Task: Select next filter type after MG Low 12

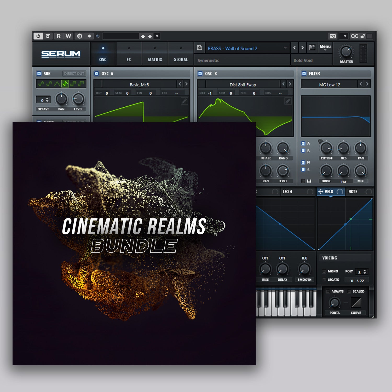Action: pyautogui.click(x=367, y=84)
